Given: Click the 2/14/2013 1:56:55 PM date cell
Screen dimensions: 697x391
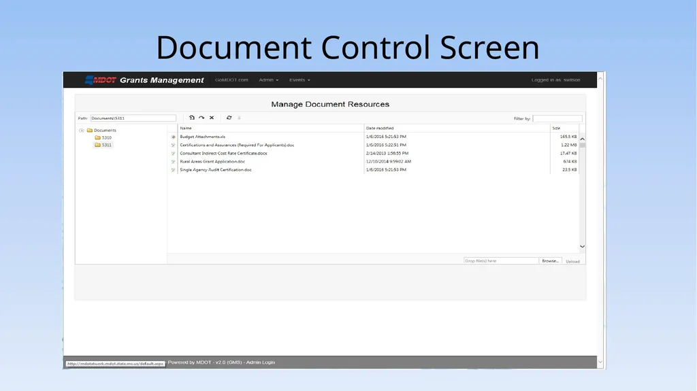Looking at the screenshot, I should (387, 153).
